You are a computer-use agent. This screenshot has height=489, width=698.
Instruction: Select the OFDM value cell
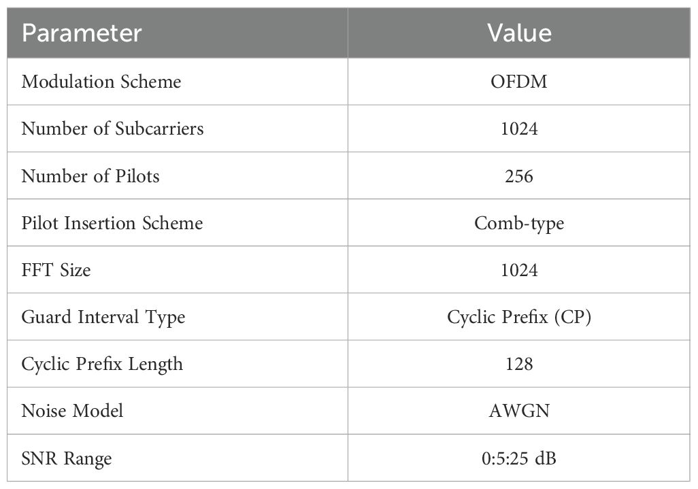(x=519, y=82)
